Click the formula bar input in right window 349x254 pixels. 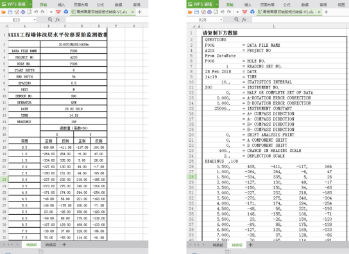tap(300, 20)
